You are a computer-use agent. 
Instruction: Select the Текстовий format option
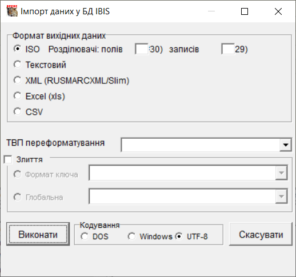[18, 65]
